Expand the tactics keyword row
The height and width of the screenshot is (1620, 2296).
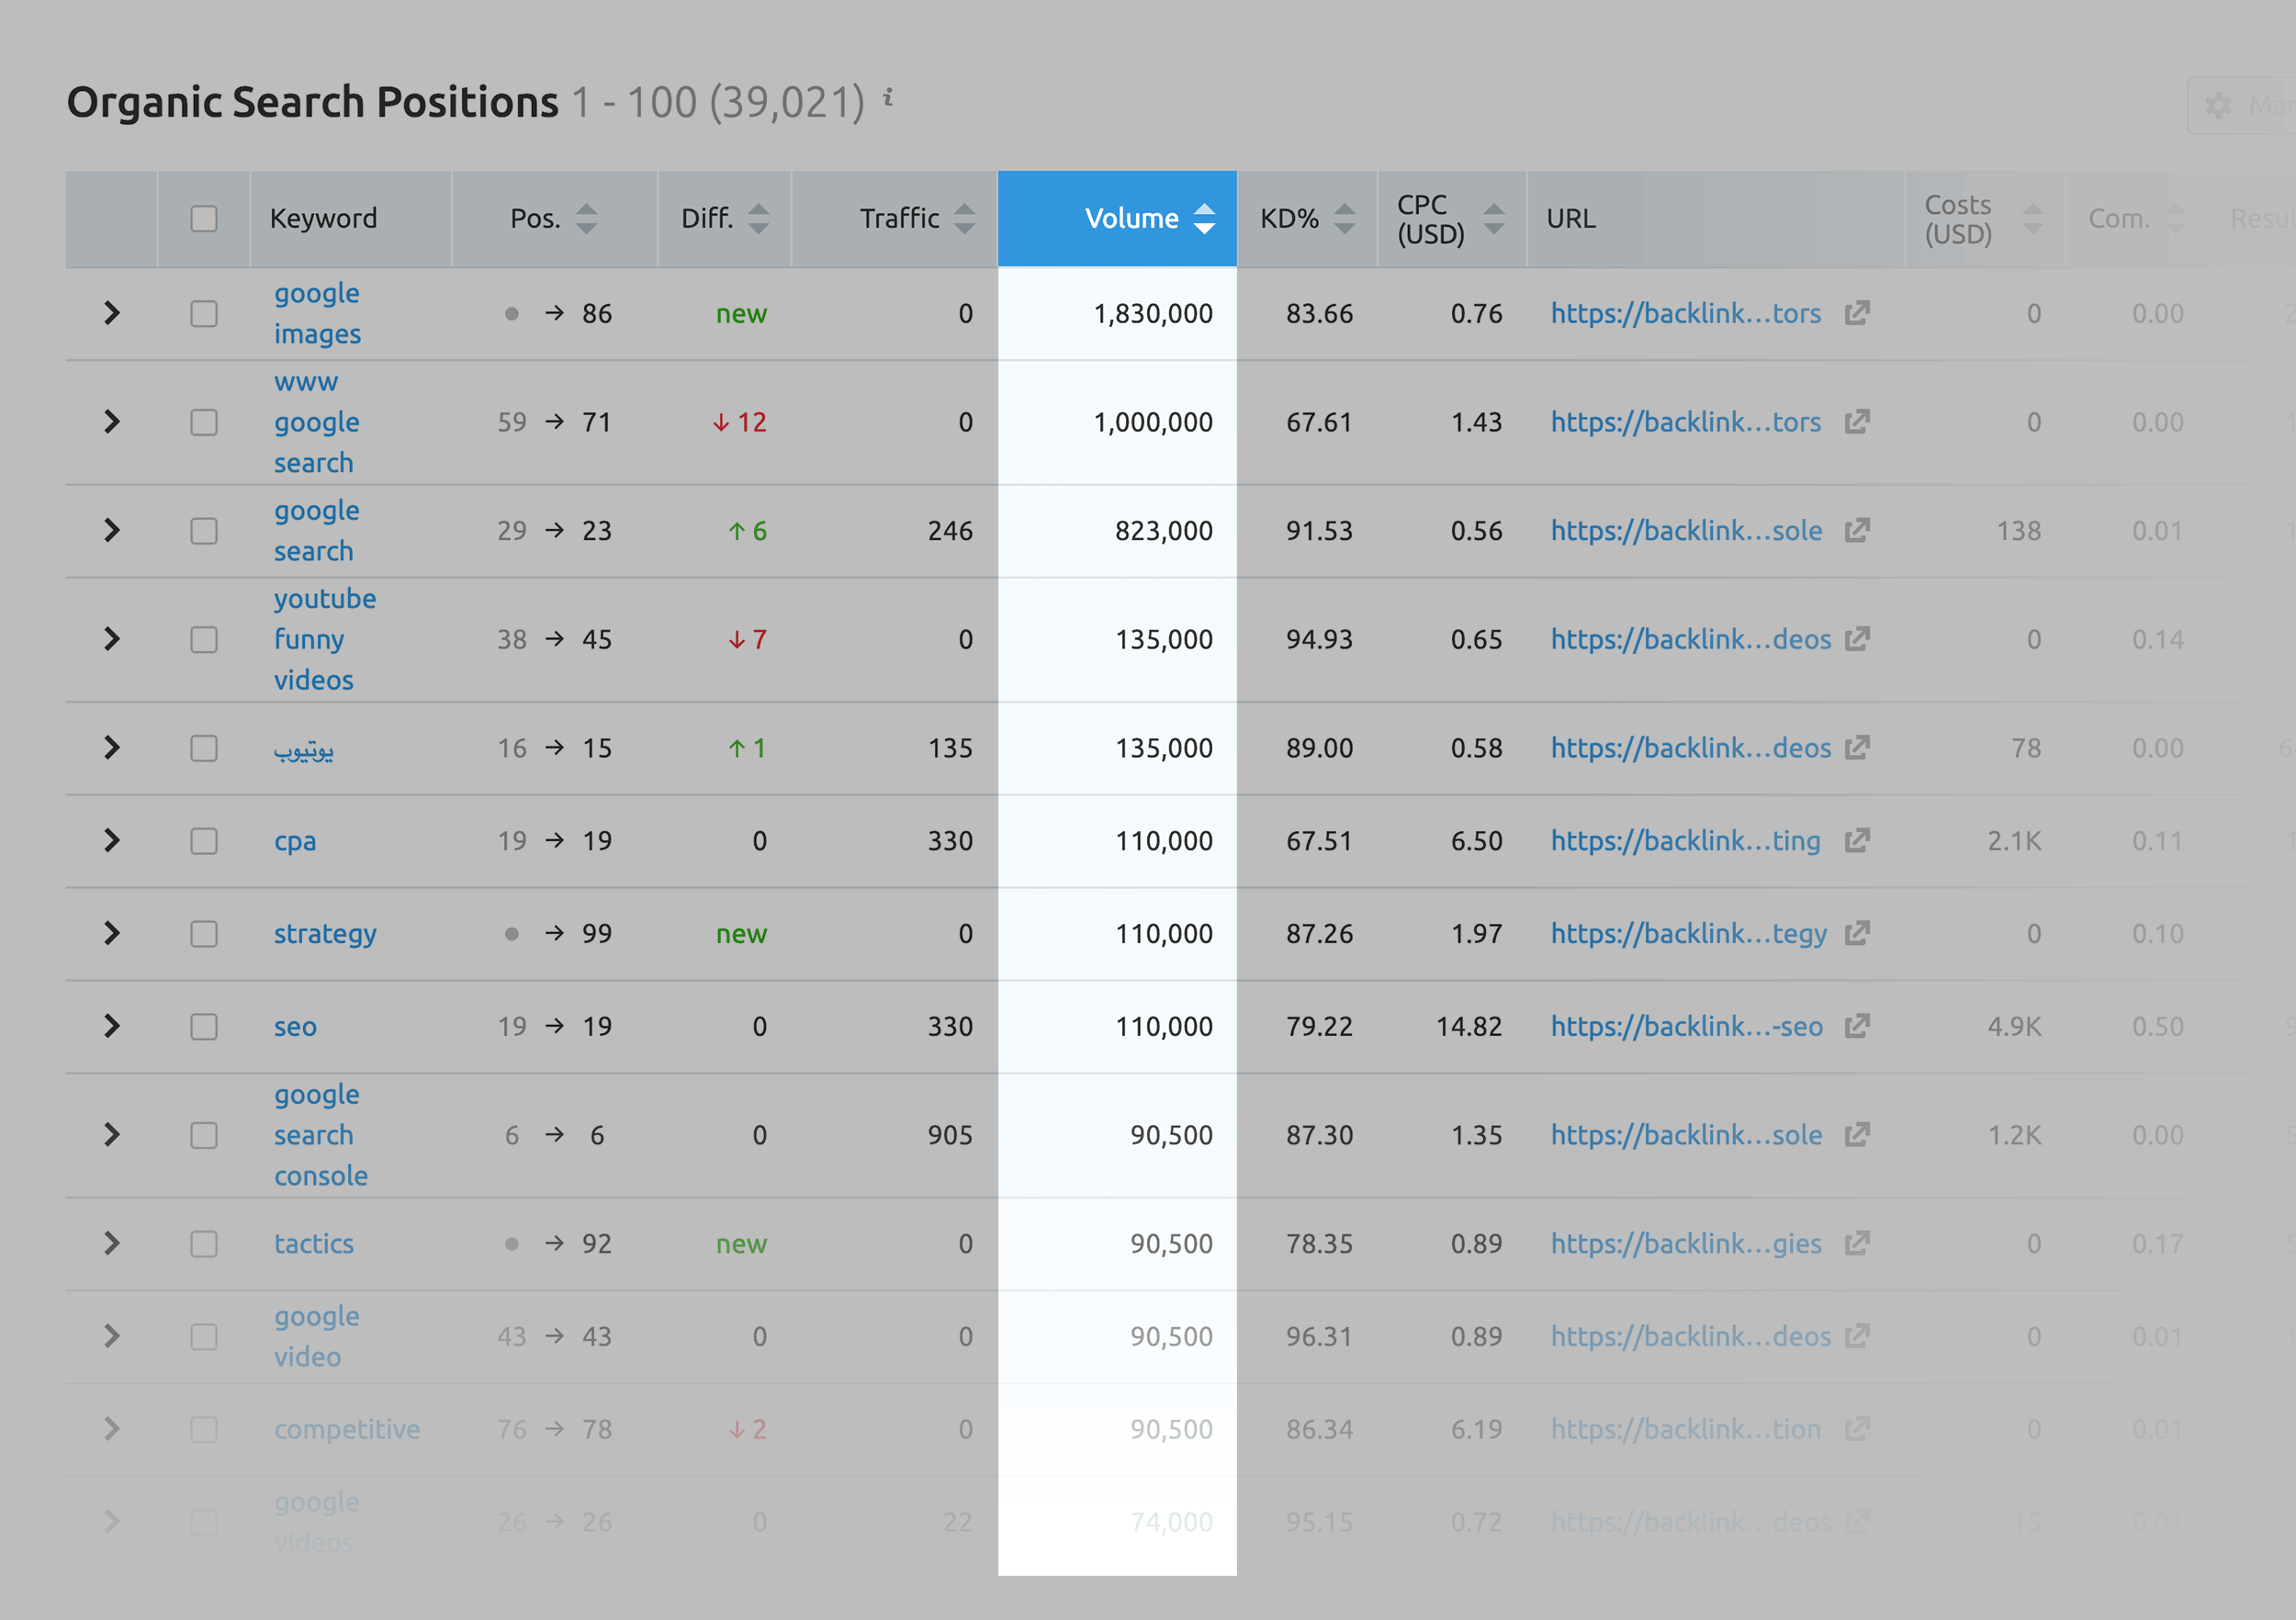pyautogui.click(x=112, y=1243)
